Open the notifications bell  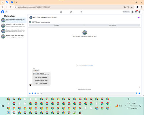pos(136,12)
